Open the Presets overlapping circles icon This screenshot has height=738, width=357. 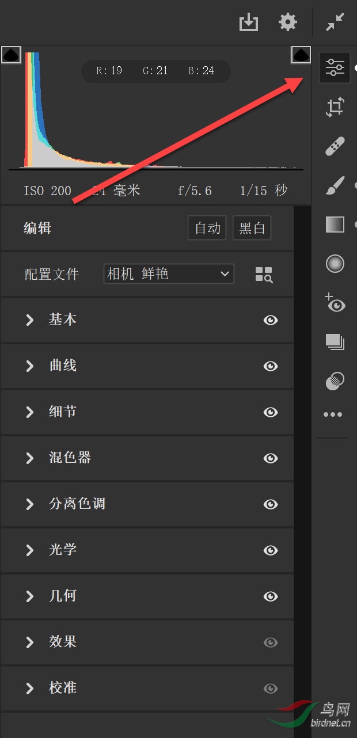pos(335,381)
